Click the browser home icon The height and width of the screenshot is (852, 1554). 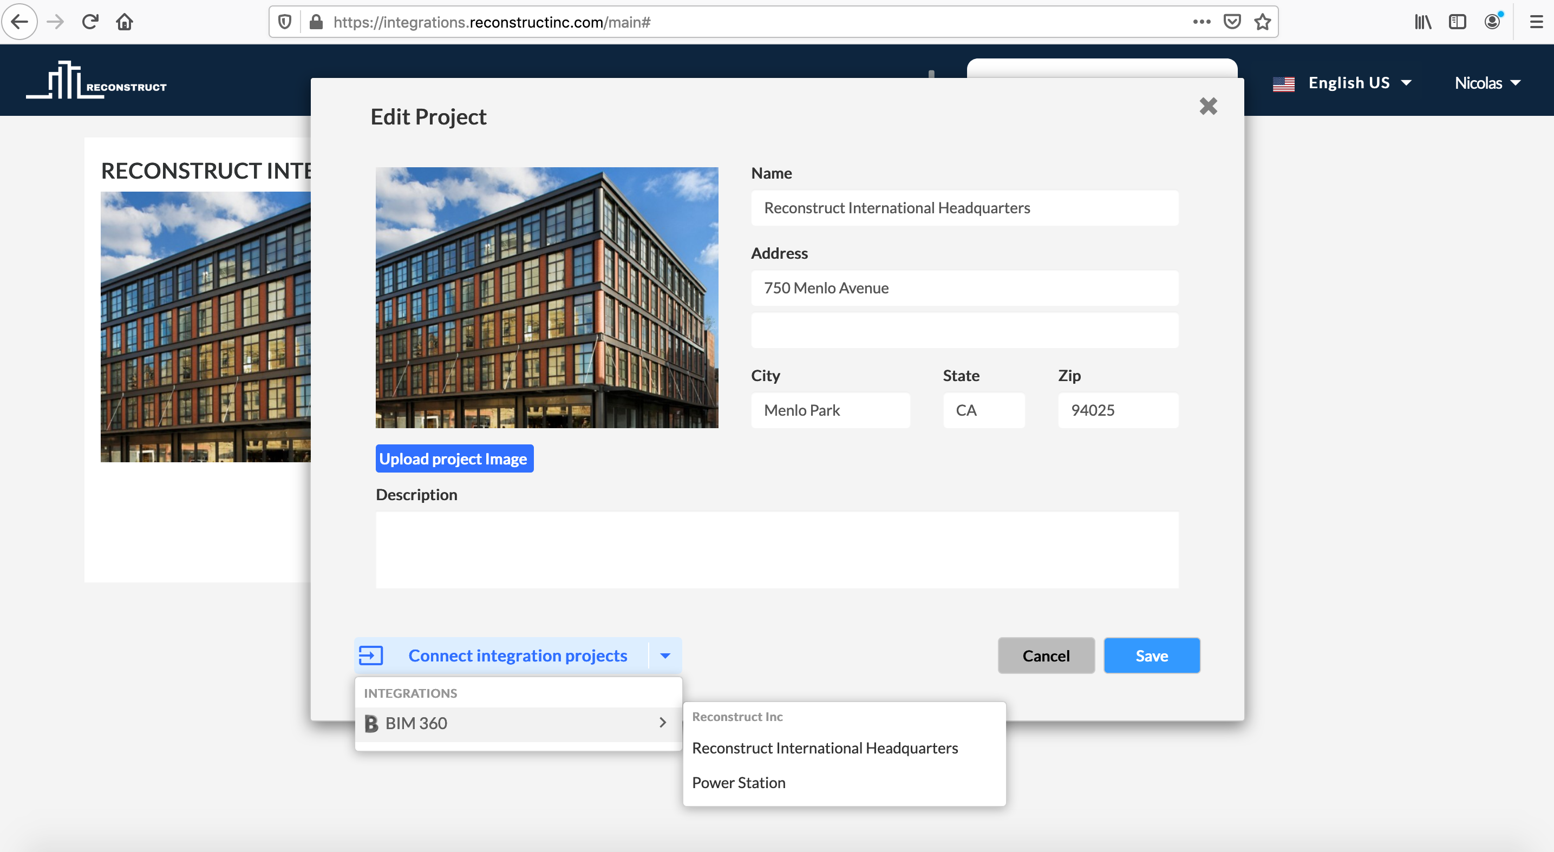(x=125, y=22)
